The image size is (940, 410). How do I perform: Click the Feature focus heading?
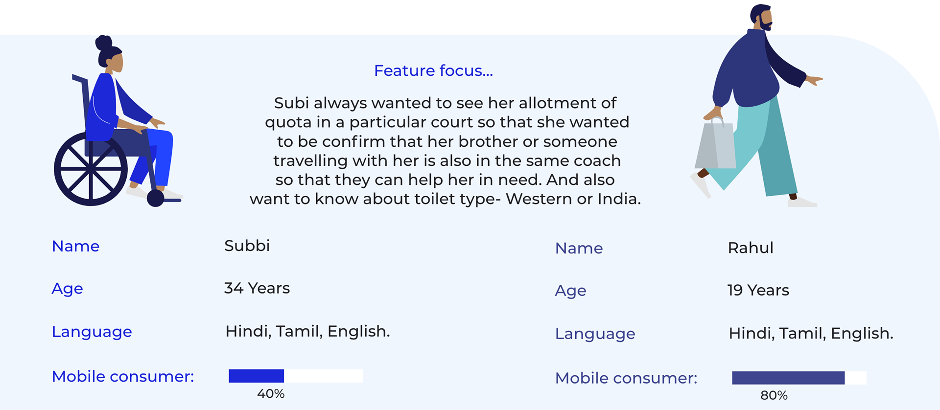tap(433, 71)
